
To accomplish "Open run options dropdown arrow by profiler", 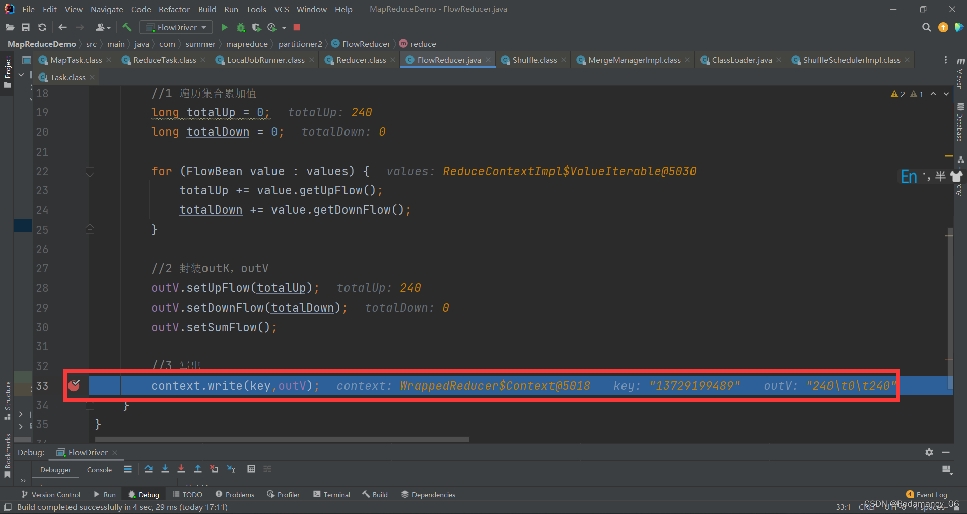I will (284, 27).
